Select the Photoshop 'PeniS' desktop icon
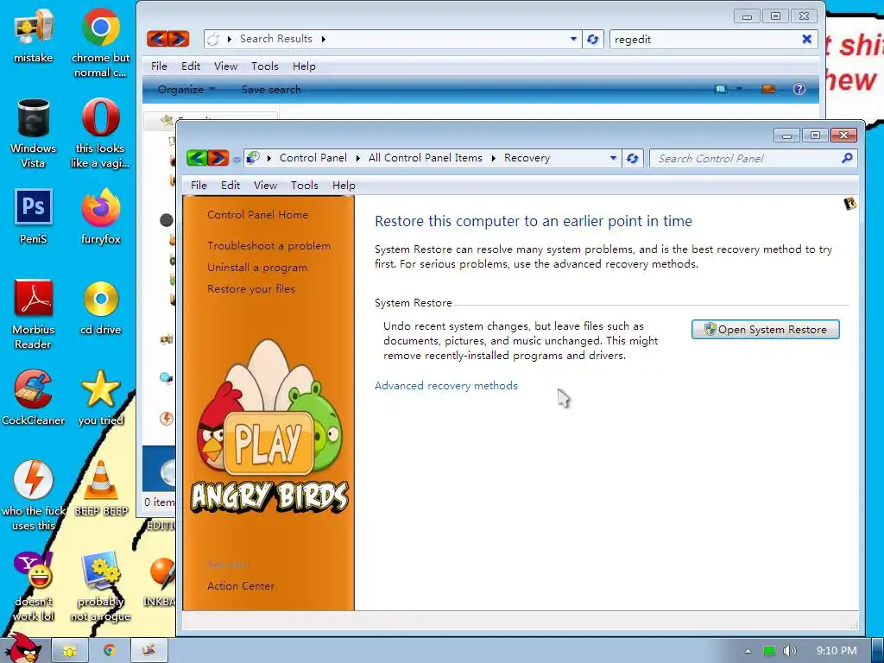This screenshot has width=884, height=663. [34, 217]
